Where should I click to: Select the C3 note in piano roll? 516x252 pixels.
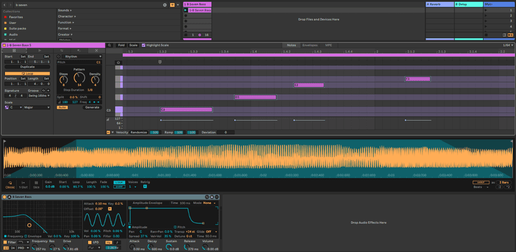186,110
